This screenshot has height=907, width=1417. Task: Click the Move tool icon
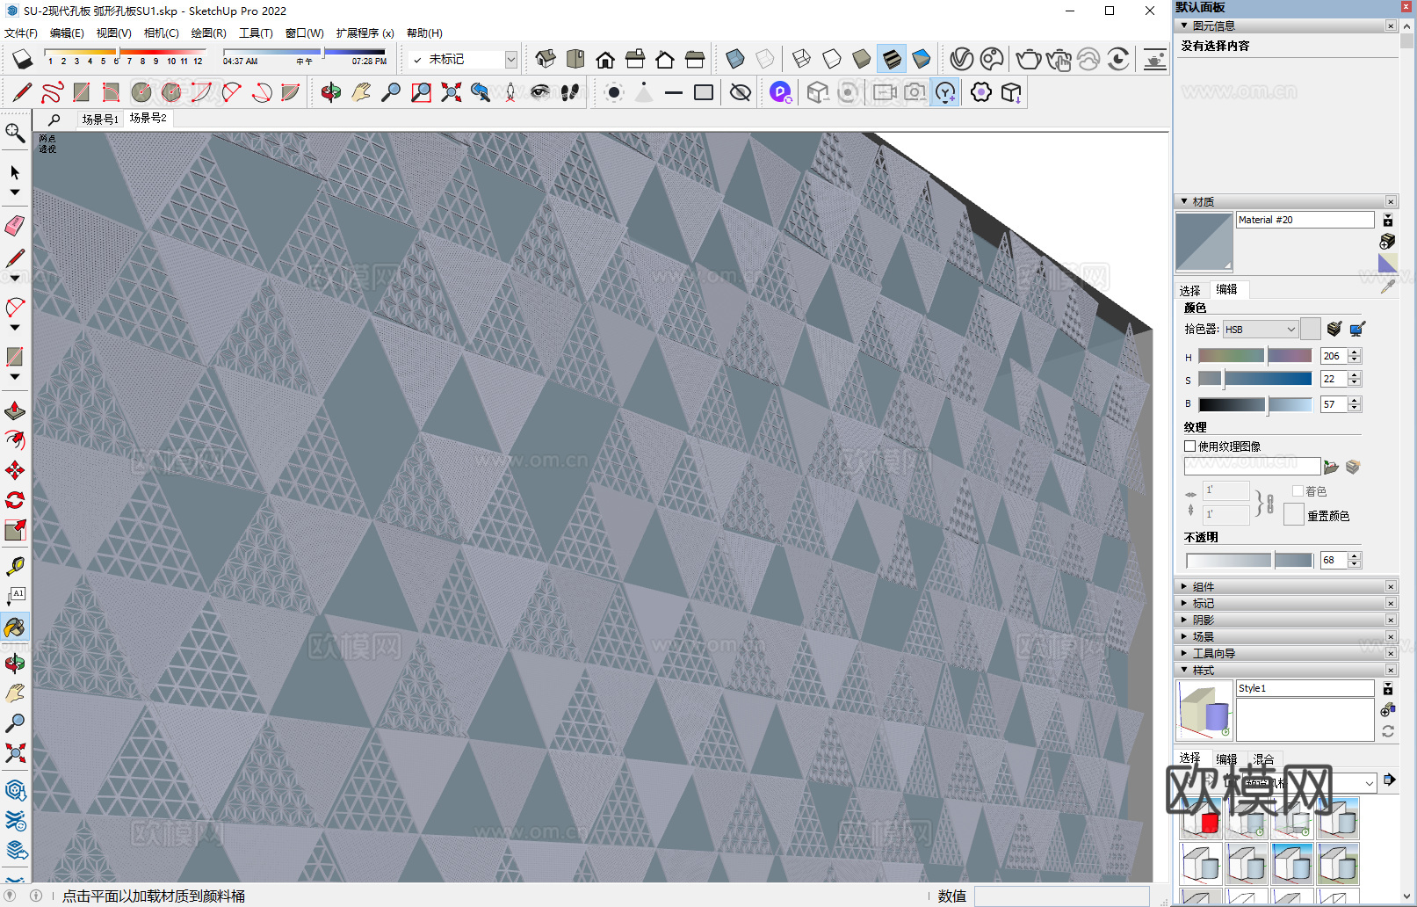(15, 470)
